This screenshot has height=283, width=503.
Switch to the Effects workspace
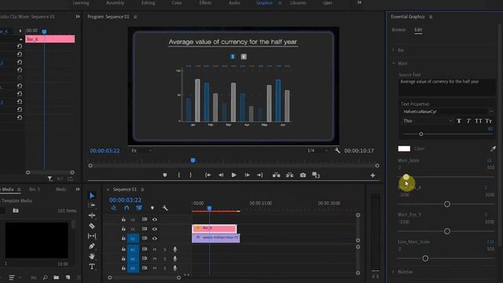point(205,2)
